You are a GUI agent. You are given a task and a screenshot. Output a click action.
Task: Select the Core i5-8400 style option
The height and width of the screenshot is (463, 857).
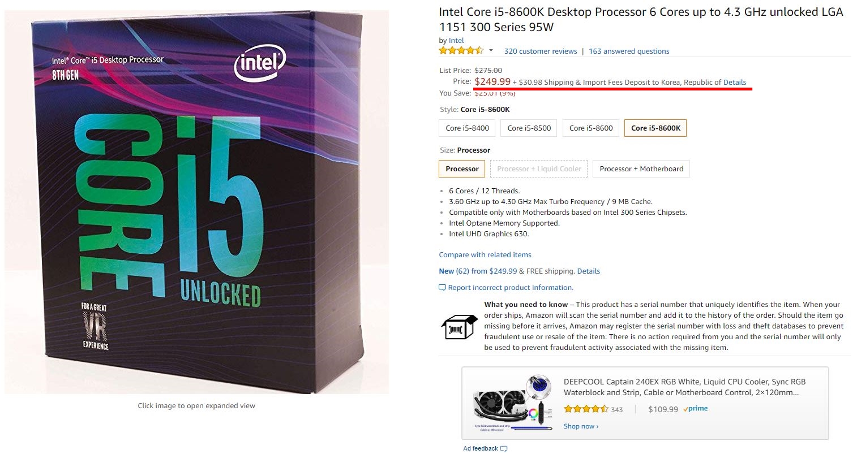click(467, 128)
